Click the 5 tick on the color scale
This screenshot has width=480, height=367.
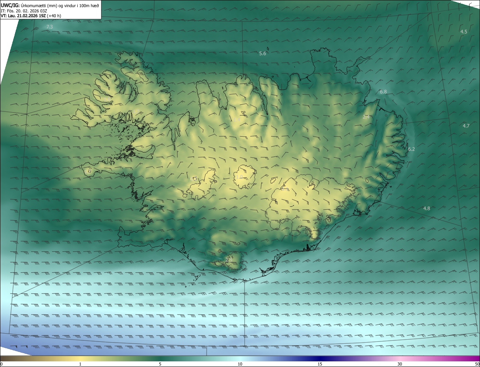coord(160,364)
